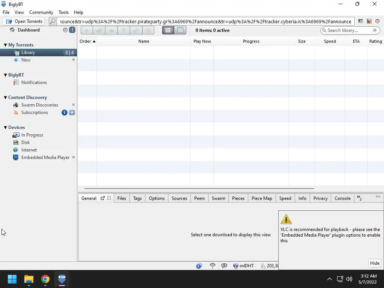Screen dimensions: 384x288
Task: Show hidden icons in the system tray
Action: coord(330,279)
